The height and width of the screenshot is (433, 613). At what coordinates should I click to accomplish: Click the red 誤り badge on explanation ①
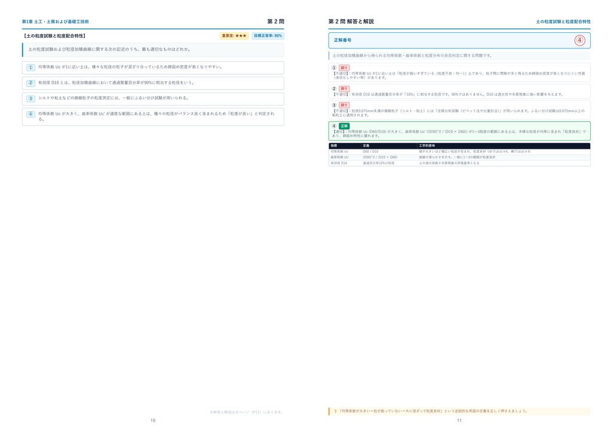pyautogui.click(x=344, y=68)
